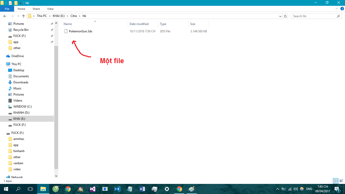Refresh the hb folder view
Image resolution: width=345 pixels, height=194 pixels.
(x=285, y=16)
